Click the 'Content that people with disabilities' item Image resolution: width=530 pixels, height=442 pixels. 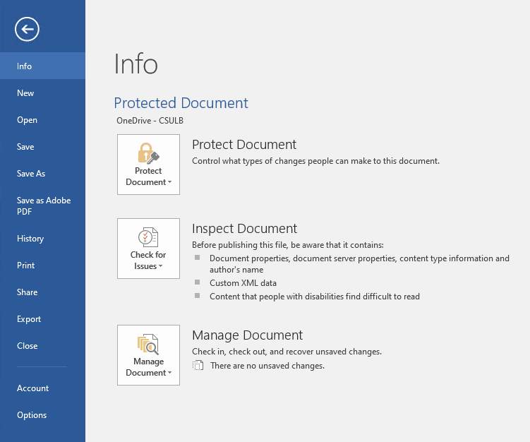coord(315,297)
